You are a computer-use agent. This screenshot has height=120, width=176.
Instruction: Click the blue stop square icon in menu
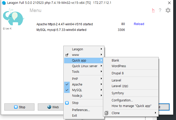[x=67, y=103]
